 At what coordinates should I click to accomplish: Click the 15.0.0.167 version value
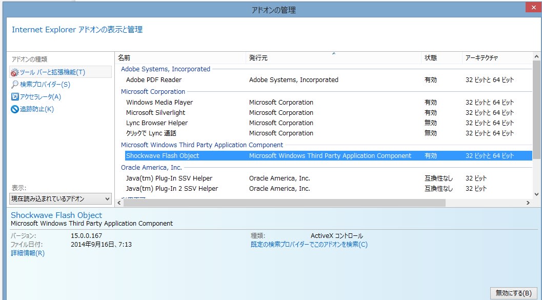pos(87,236)
